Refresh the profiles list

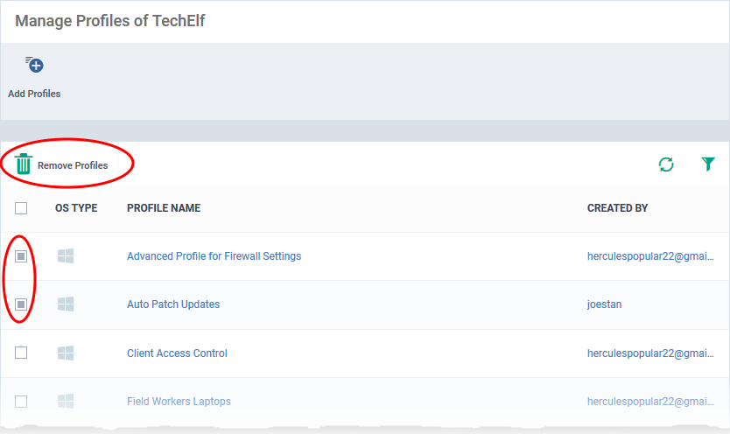pyautogui.click(x=666, y=164)
